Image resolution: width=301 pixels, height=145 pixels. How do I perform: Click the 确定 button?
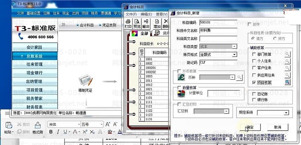point(250,127)
